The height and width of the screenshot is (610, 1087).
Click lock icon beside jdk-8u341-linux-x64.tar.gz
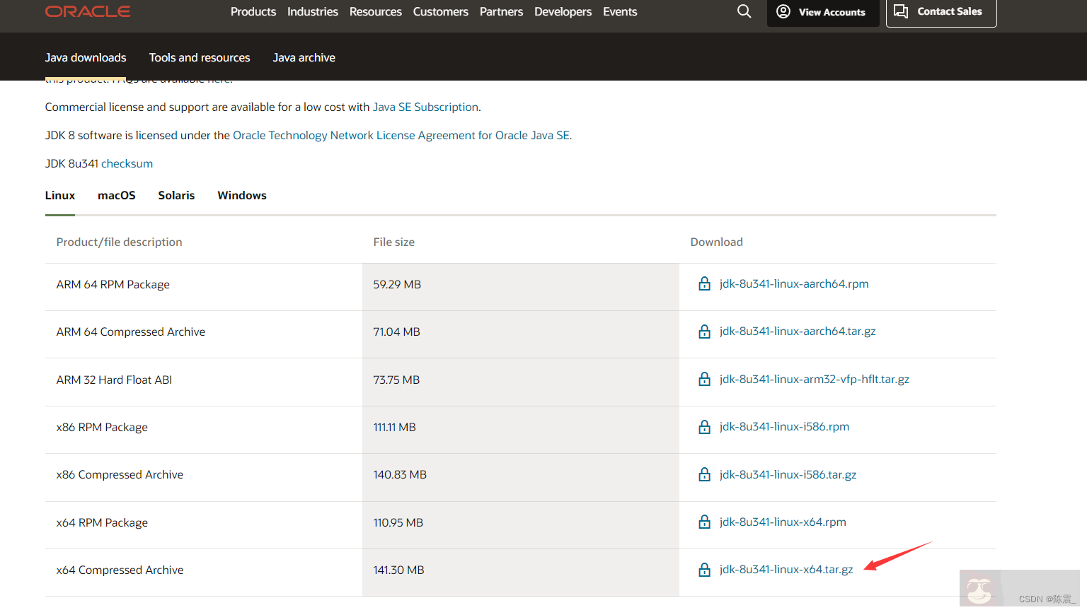click(704, 570)
